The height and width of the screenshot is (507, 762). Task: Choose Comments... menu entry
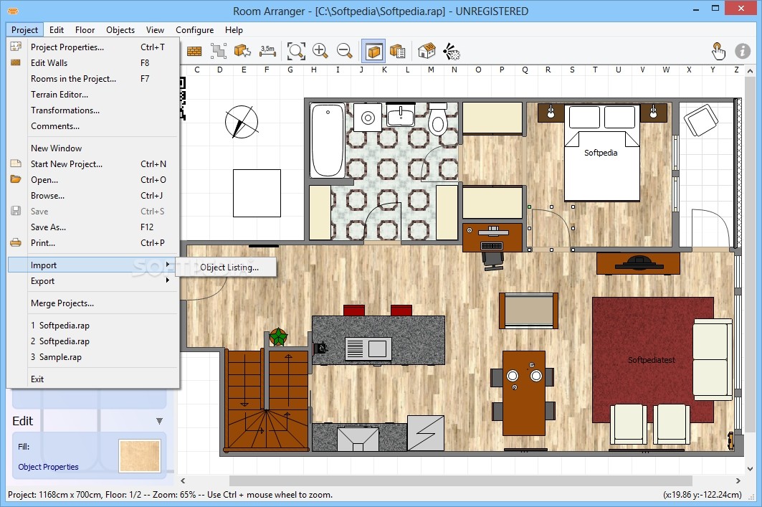(93, 126)
